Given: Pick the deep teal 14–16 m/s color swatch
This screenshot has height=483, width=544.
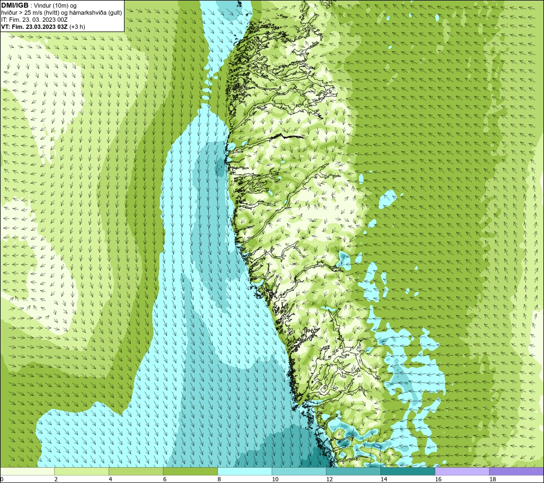Looking at the screenshot, I should 407,471.
